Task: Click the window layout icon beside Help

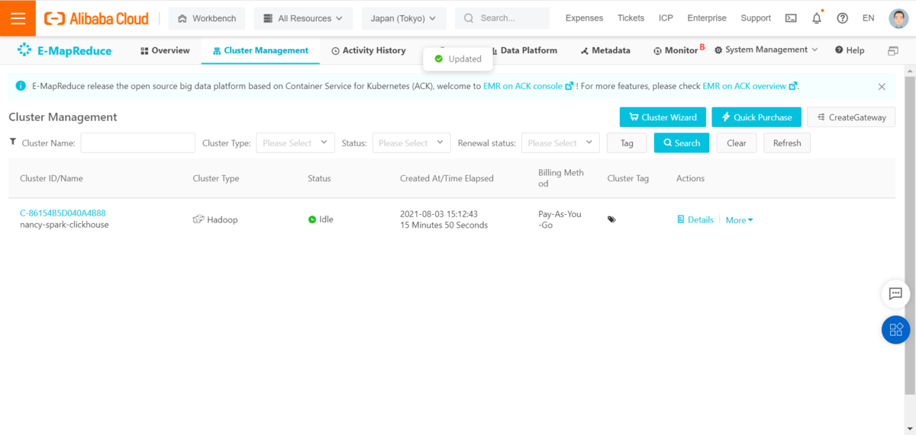Action: pos(893,51)
